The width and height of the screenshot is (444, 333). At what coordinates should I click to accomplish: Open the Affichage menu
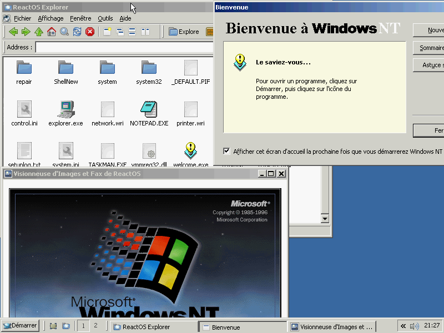(x=51, y=18)
